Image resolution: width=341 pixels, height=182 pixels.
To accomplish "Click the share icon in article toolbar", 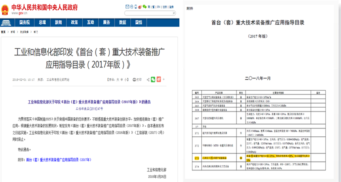I will [148, 80].
